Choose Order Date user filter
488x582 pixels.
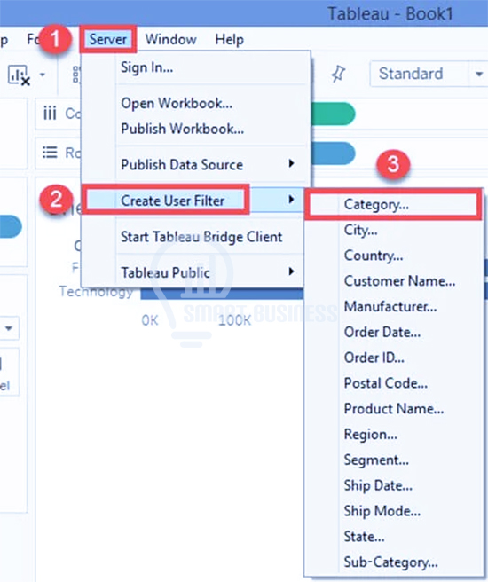[393, 332]
